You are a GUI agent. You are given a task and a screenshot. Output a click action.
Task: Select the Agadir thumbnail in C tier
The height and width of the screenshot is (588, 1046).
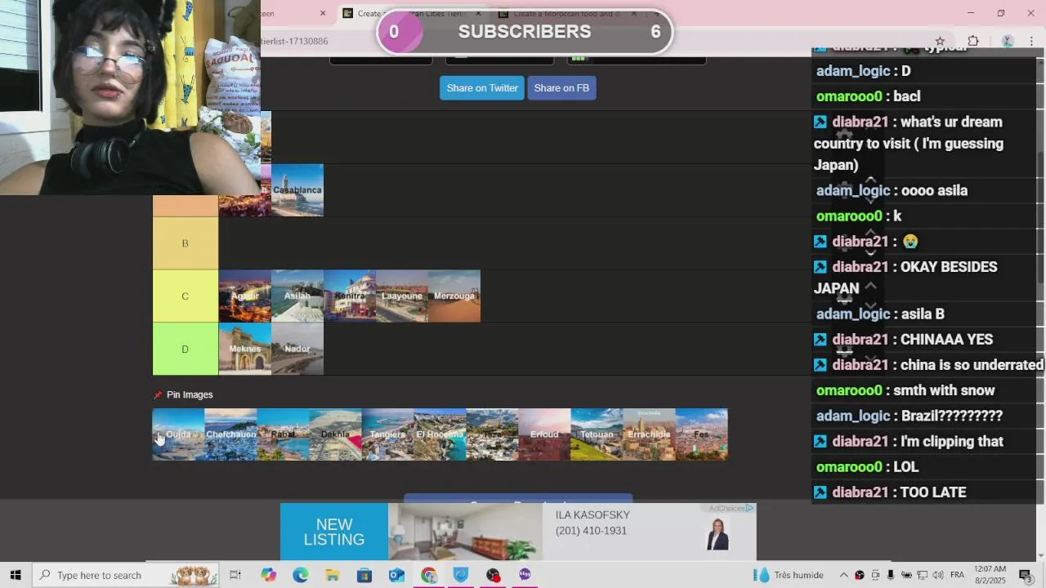(245, 296)
